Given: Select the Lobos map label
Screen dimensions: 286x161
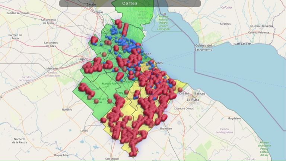Looking at the screenshot, I should pyautogui.click(x=84, y=131).
